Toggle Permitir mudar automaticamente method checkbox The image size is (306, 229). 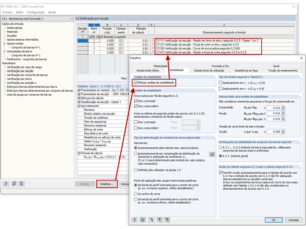221,172
